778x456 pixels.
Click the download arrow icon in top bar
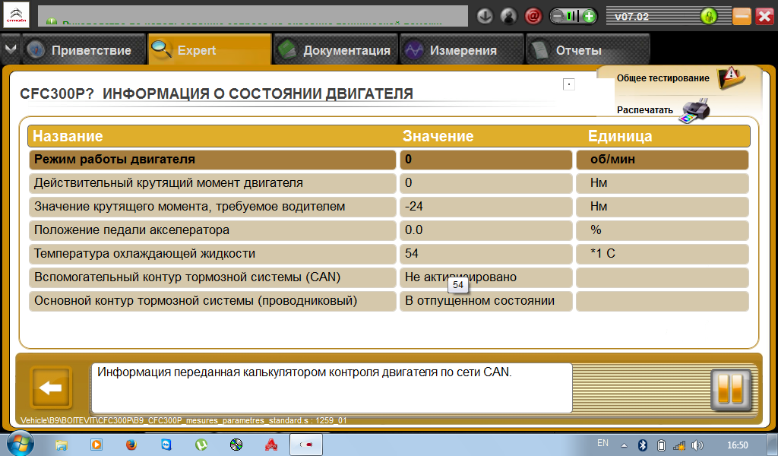(485, 17)
